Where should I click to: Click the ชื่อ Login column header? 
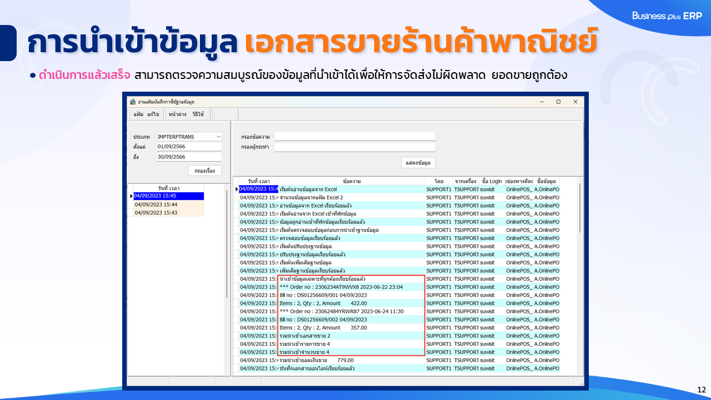[x=492, y=181]
